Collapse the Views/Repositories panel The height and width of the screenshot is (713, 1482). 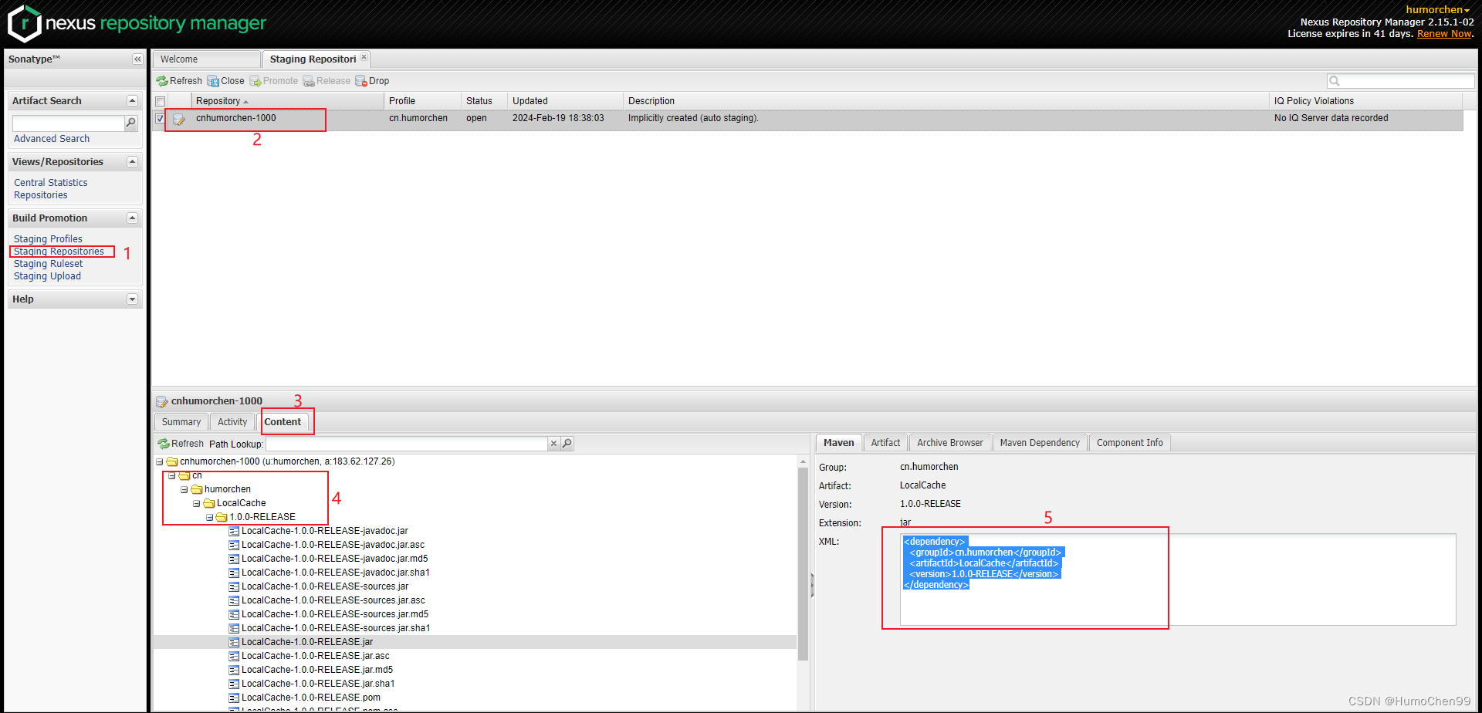pyautogui.click(x=132, y=162)
